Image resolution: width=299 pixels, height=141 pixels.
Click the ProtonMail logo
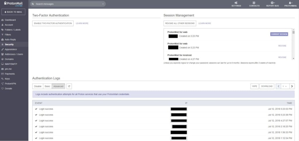(x=13, y=4)
